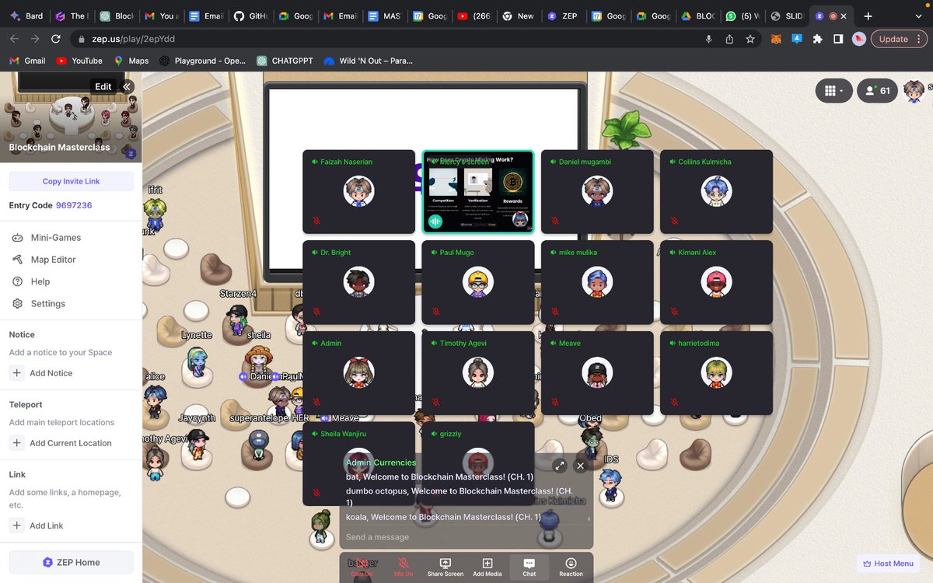Select Daniel mugambi video tile
The height and width of the screenshot is (583, 933).
(x=597, y=191)
